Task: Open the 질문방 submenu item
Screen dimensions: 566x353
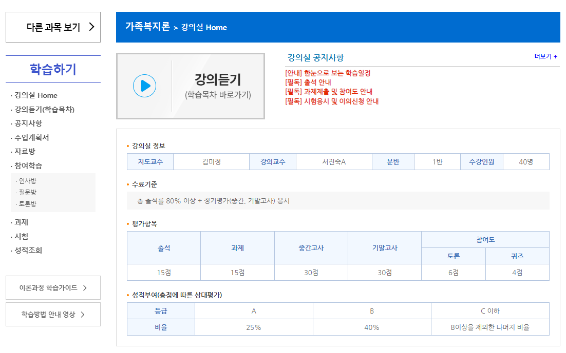Action: pos(28,192)
